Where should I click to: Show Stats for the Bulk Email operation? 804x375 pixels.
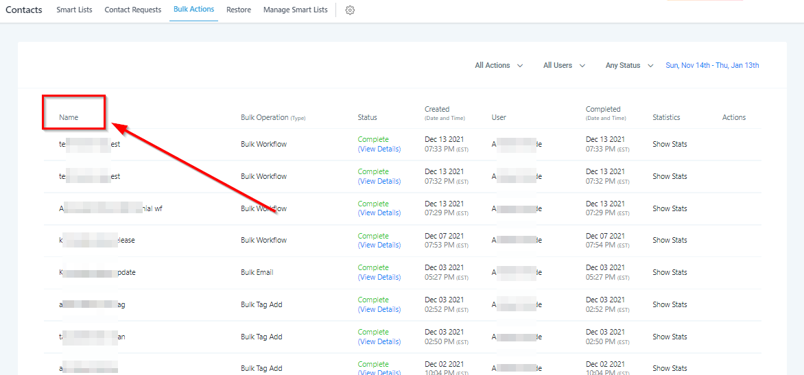(670, 272)
